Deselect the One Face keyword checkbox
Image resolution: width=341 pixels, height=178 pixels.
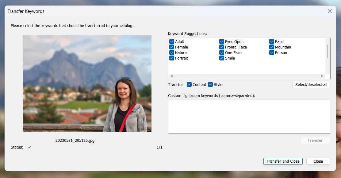coord(222,52)
